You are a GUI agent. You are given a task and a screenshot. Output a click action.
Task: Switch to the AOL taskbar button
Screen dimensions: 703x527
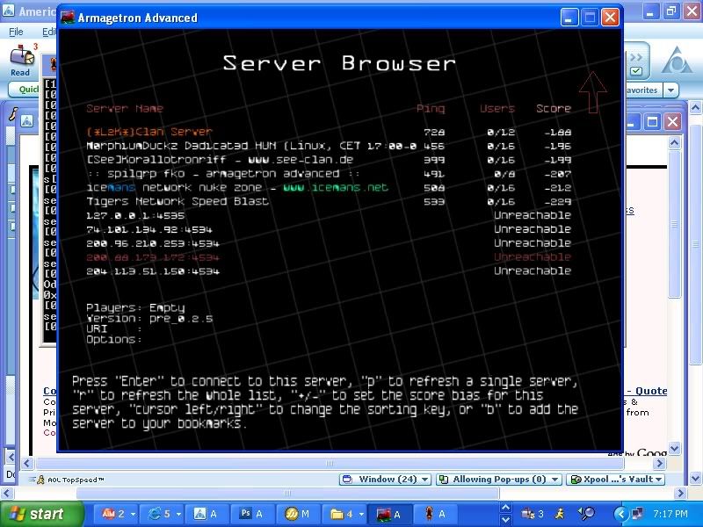206,514
